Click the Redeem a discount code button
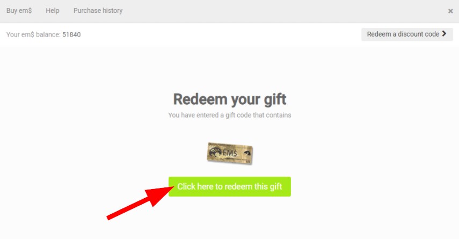 [407, 34]
